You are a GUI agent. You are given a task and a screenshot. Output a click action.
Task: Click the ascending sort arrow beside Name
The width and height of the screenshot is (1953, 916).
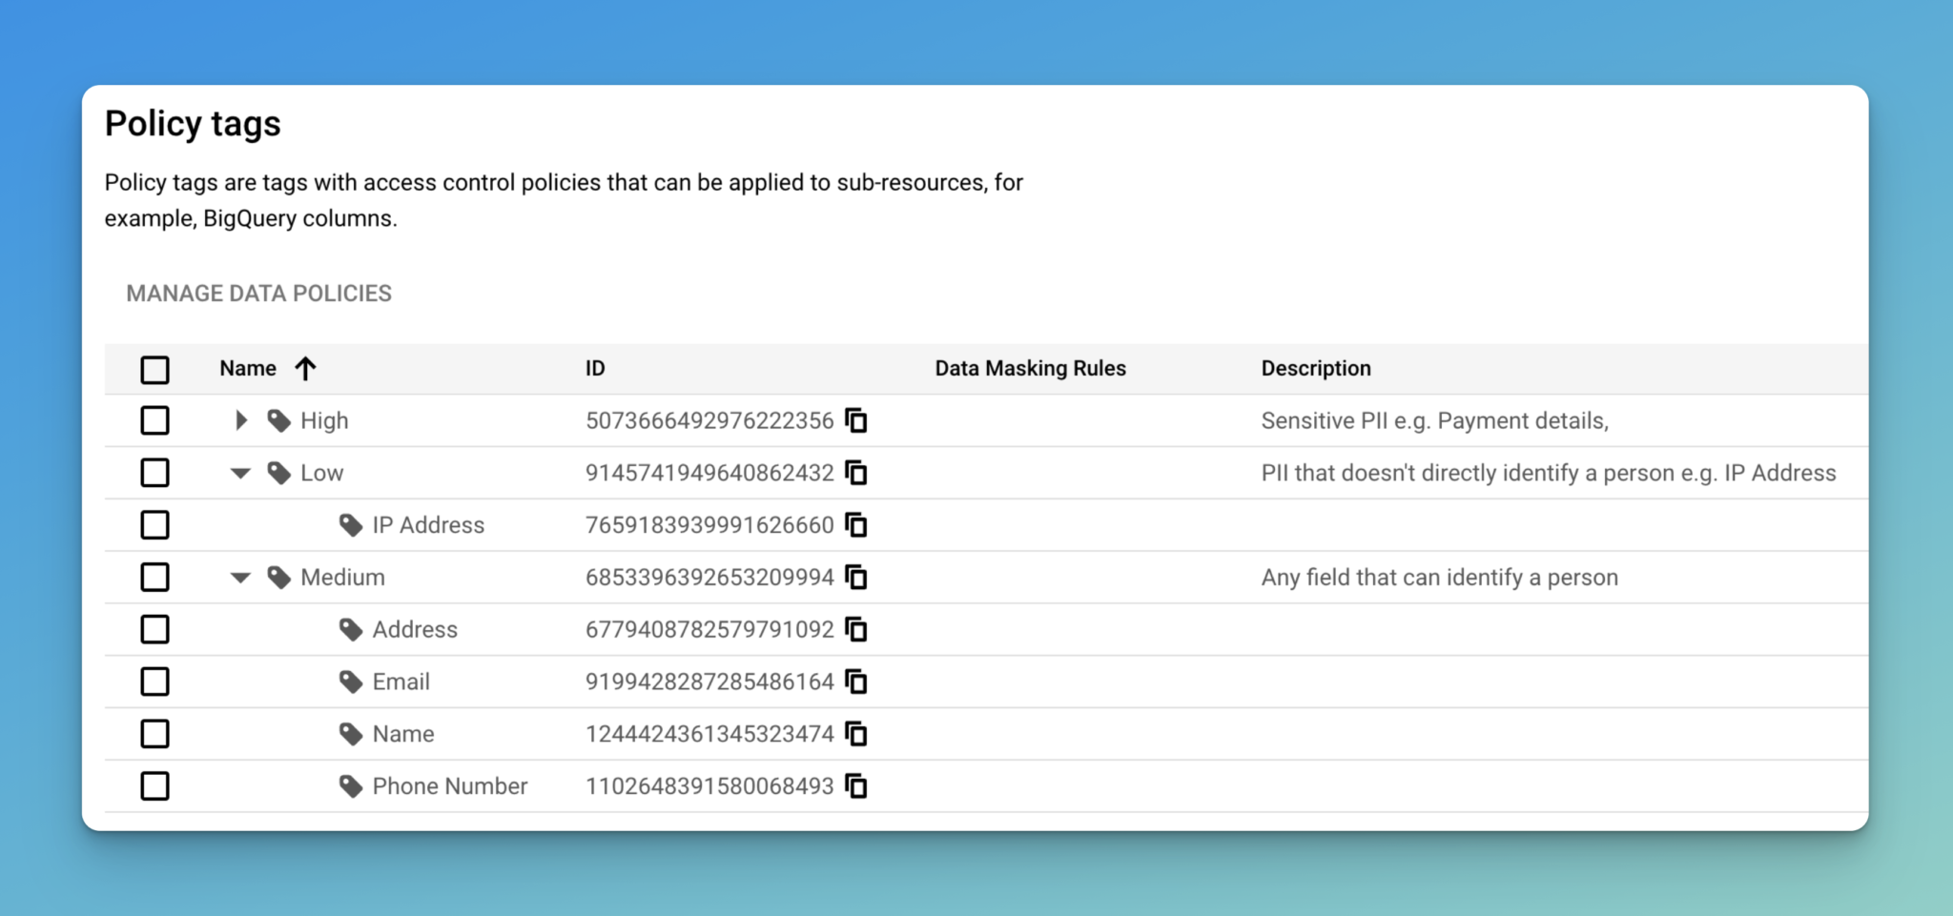[304, 368]
